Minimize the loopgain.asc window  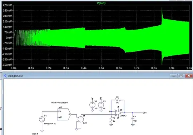click(174, 76)
